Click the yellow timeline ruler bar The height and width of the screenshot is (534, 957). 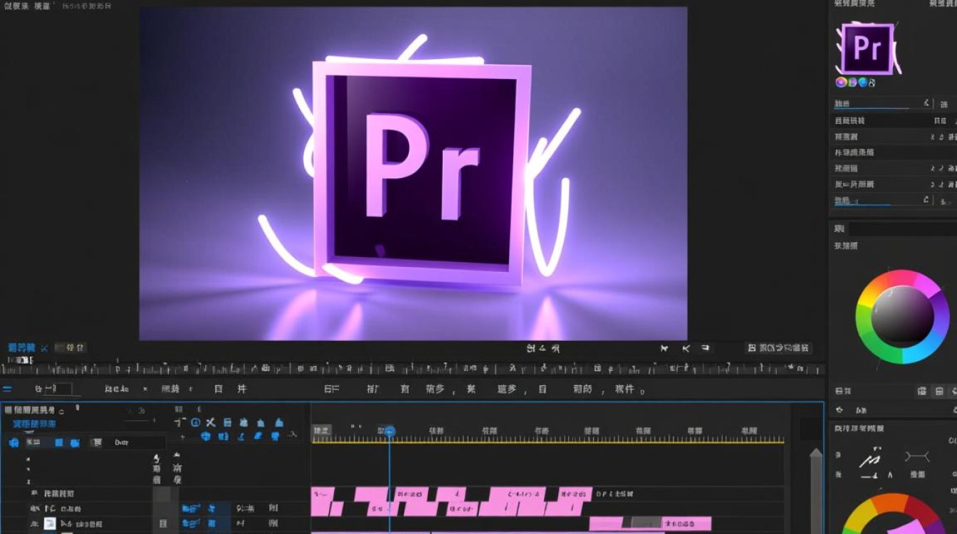548,441
